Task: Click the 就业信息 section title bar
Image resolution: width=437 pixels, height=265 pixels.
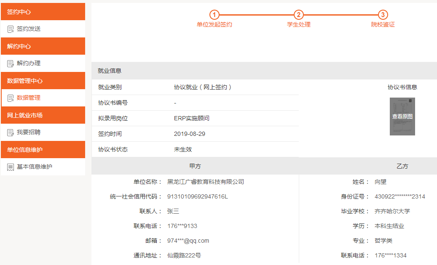Action: tap(264, 71)
